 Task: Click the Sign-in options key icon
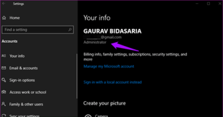click(x=4, y=80)
